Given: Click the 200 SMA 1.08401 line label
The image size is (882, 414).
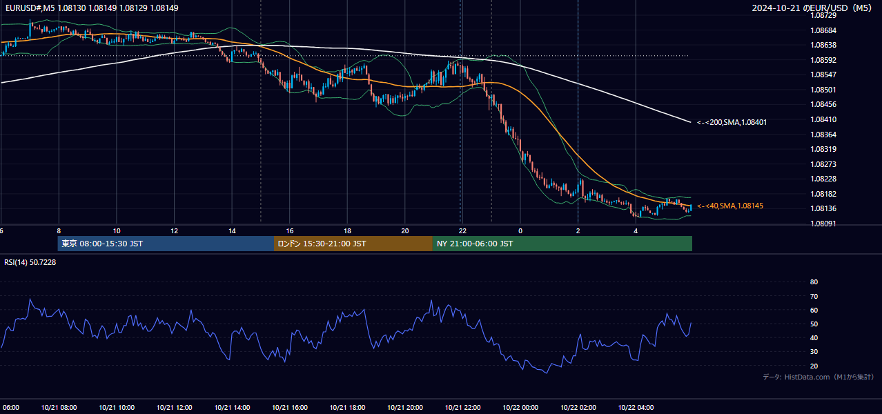Looking at the screenshot, I should tap(732, 122).
